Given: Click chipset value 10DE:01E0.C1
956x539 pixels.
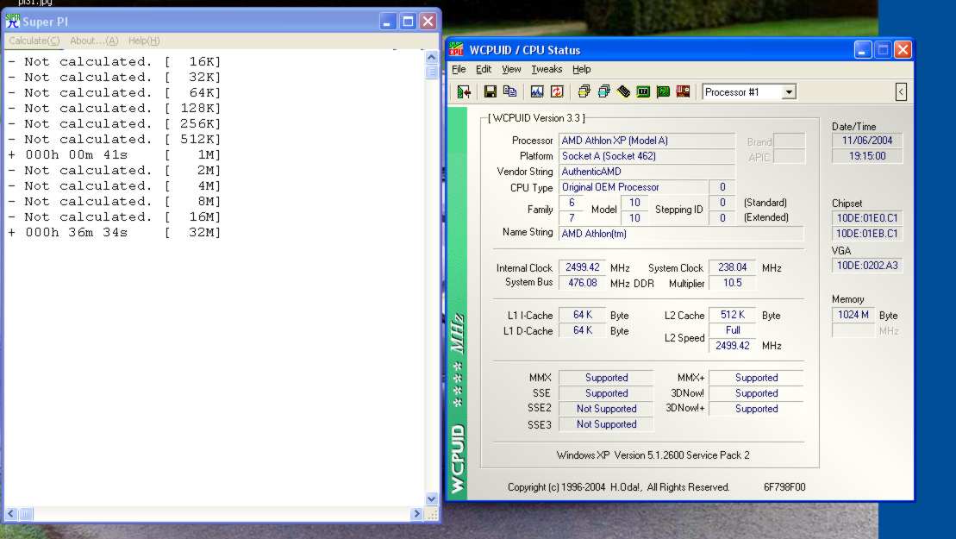Looking at the screenshot, I should coord(867,218).
